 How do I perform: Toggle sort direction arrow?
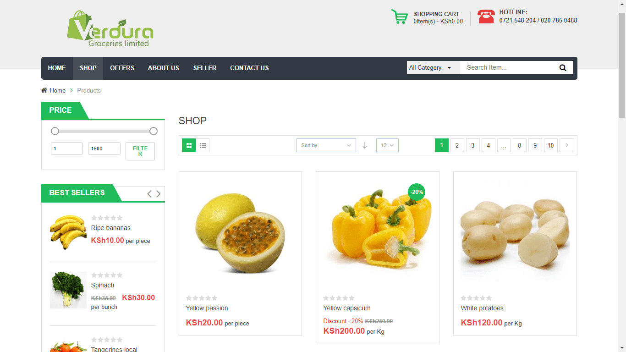[365, 145]
